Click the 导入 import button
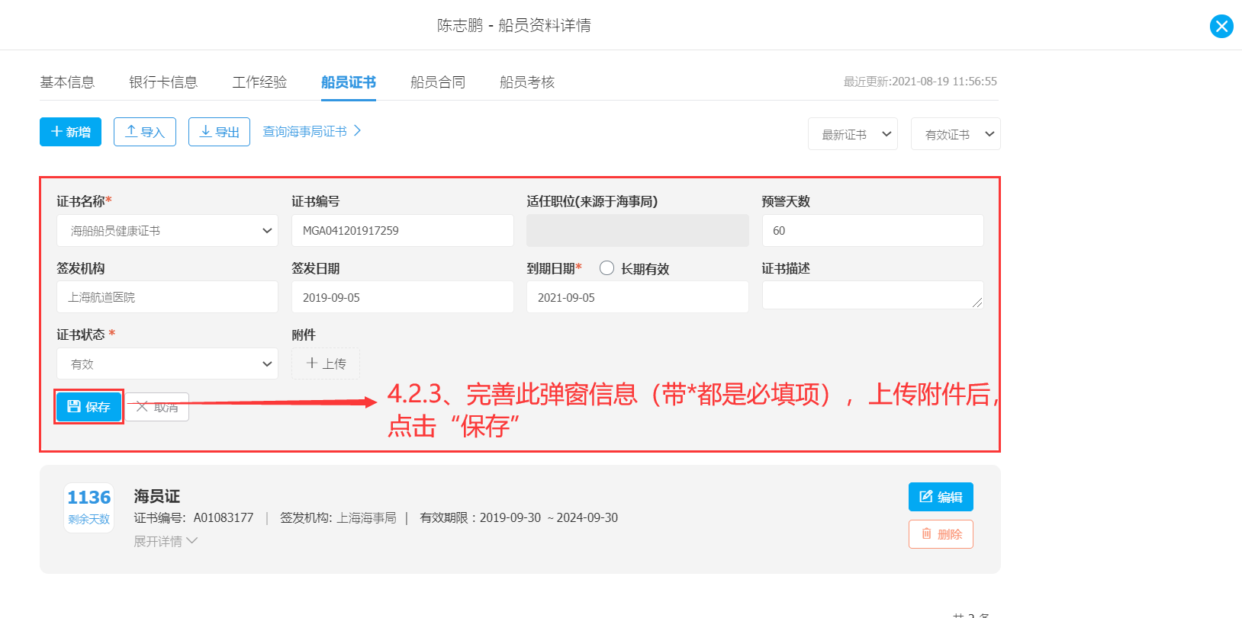This screenshot has width=1242, height=618. coord(145,132)
